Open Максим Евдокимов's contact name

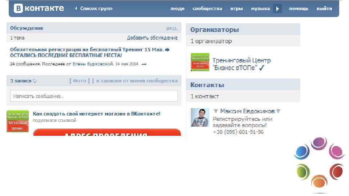coord(247,111)
